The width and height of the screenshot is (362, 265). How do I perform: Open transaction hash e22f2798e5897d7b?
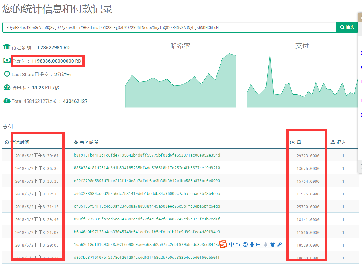pyautogui.click(x=147, y=181)
